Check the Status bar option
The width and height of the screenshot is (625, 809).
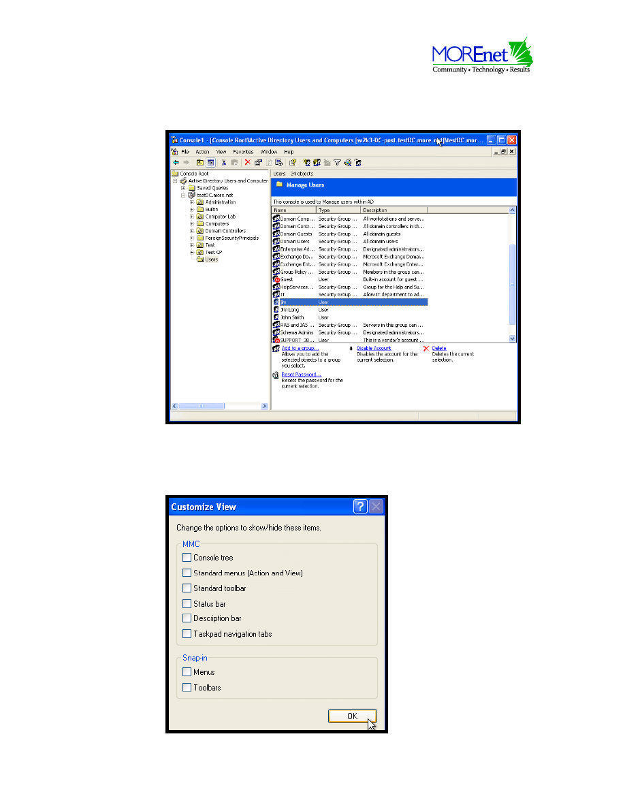pos(187,604)
